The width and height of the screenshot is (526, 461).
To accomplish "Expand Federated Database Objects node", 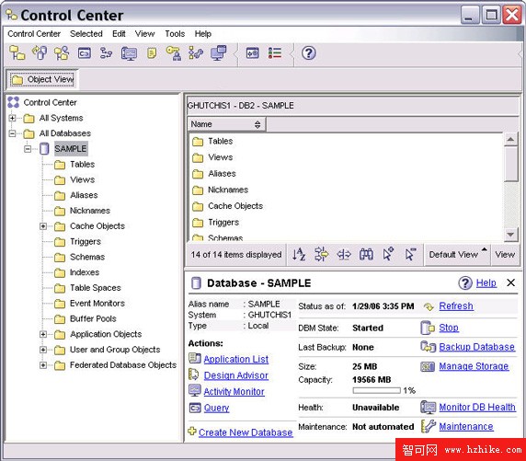I will pyautogui.click(x=43, y=365).
